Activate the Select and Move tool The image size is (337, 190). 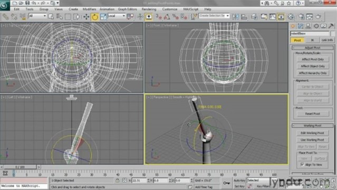[86, 16]
